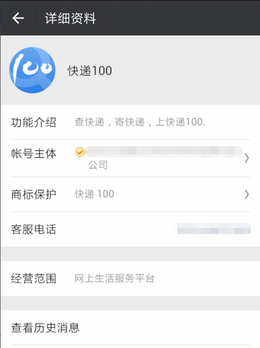
Task: Open the 商标保护 快递 100 entry
Action: point(130,194)
